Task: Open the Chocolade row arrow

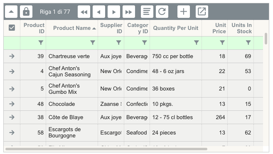Action: (12, 104)
